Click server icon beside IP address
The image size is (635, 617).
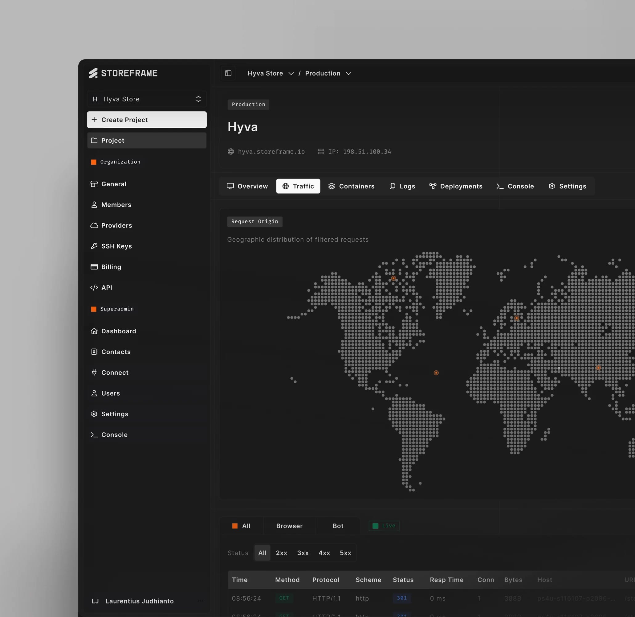pos(321,151)
